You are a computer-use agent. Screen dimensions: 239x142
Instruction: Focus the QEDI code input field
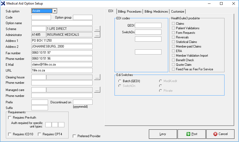[148, 26]
